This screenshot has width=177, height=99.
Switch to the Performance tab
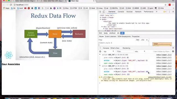tap(149, 12)
